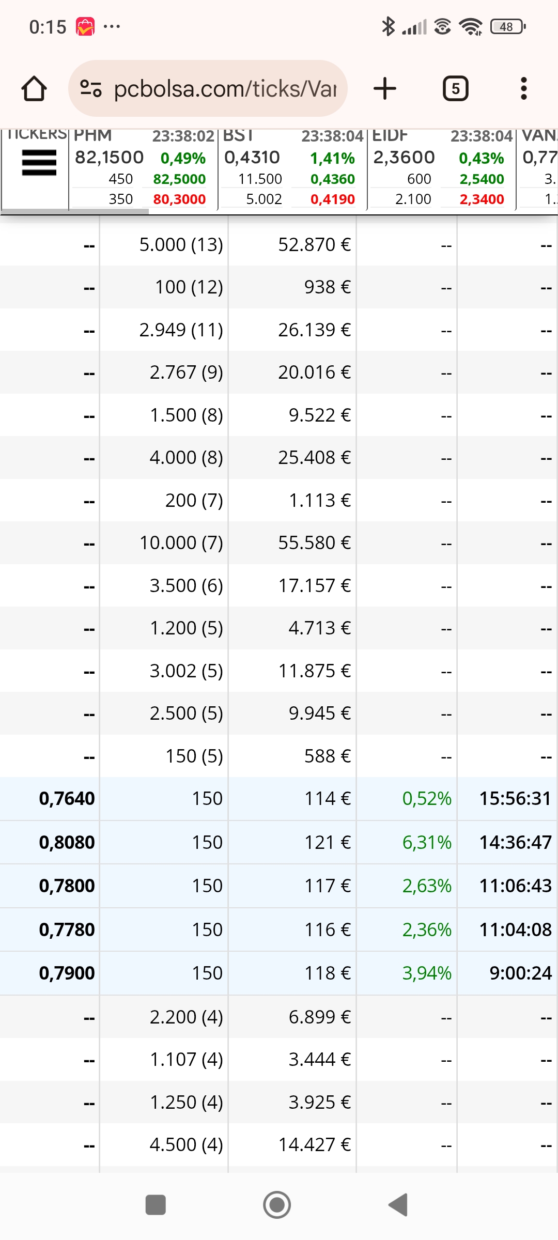The height and width of the screenshot is (1240, 558).
Task: Tap the Android home circle button
Action: pos(277,1205)
